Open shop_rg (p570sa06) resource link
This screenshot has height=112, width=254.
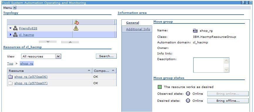pos(31,77)
